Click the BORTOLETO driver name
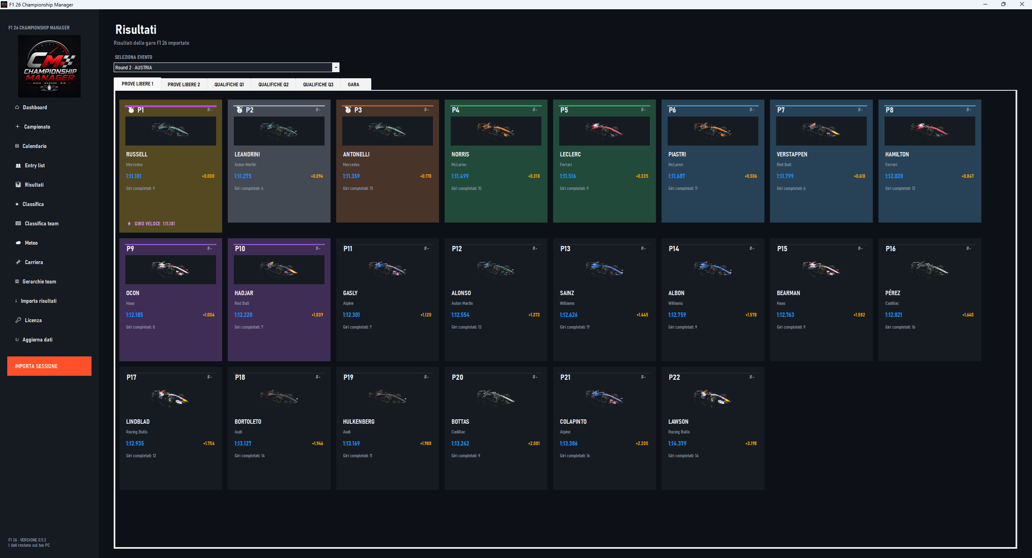Image resolution: width=1032 pixels, height=558 pixels. [x=248, y=422]
